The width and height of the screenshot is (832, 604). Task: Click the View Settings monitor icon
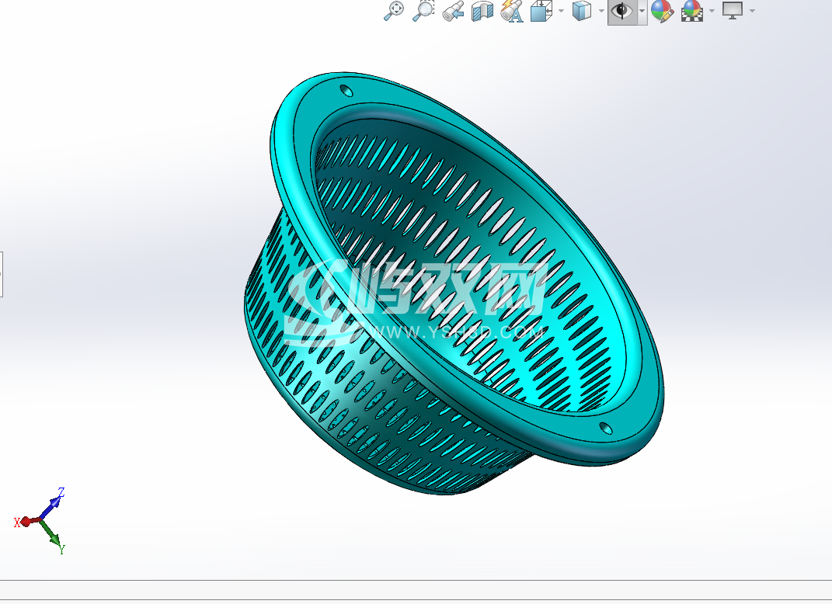(733, 11)
